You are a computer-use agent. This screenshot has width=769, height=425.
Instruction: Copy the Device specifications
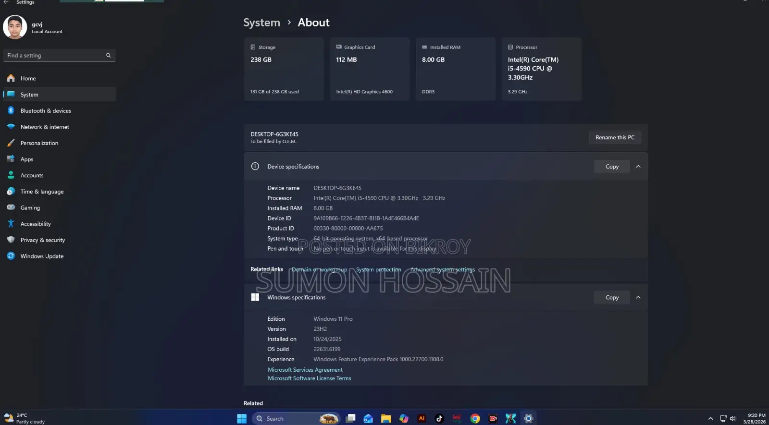[x=612, y=167]
